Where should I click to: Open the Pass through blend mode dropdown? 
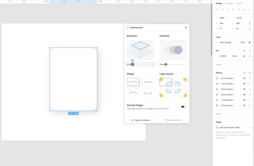227,42
